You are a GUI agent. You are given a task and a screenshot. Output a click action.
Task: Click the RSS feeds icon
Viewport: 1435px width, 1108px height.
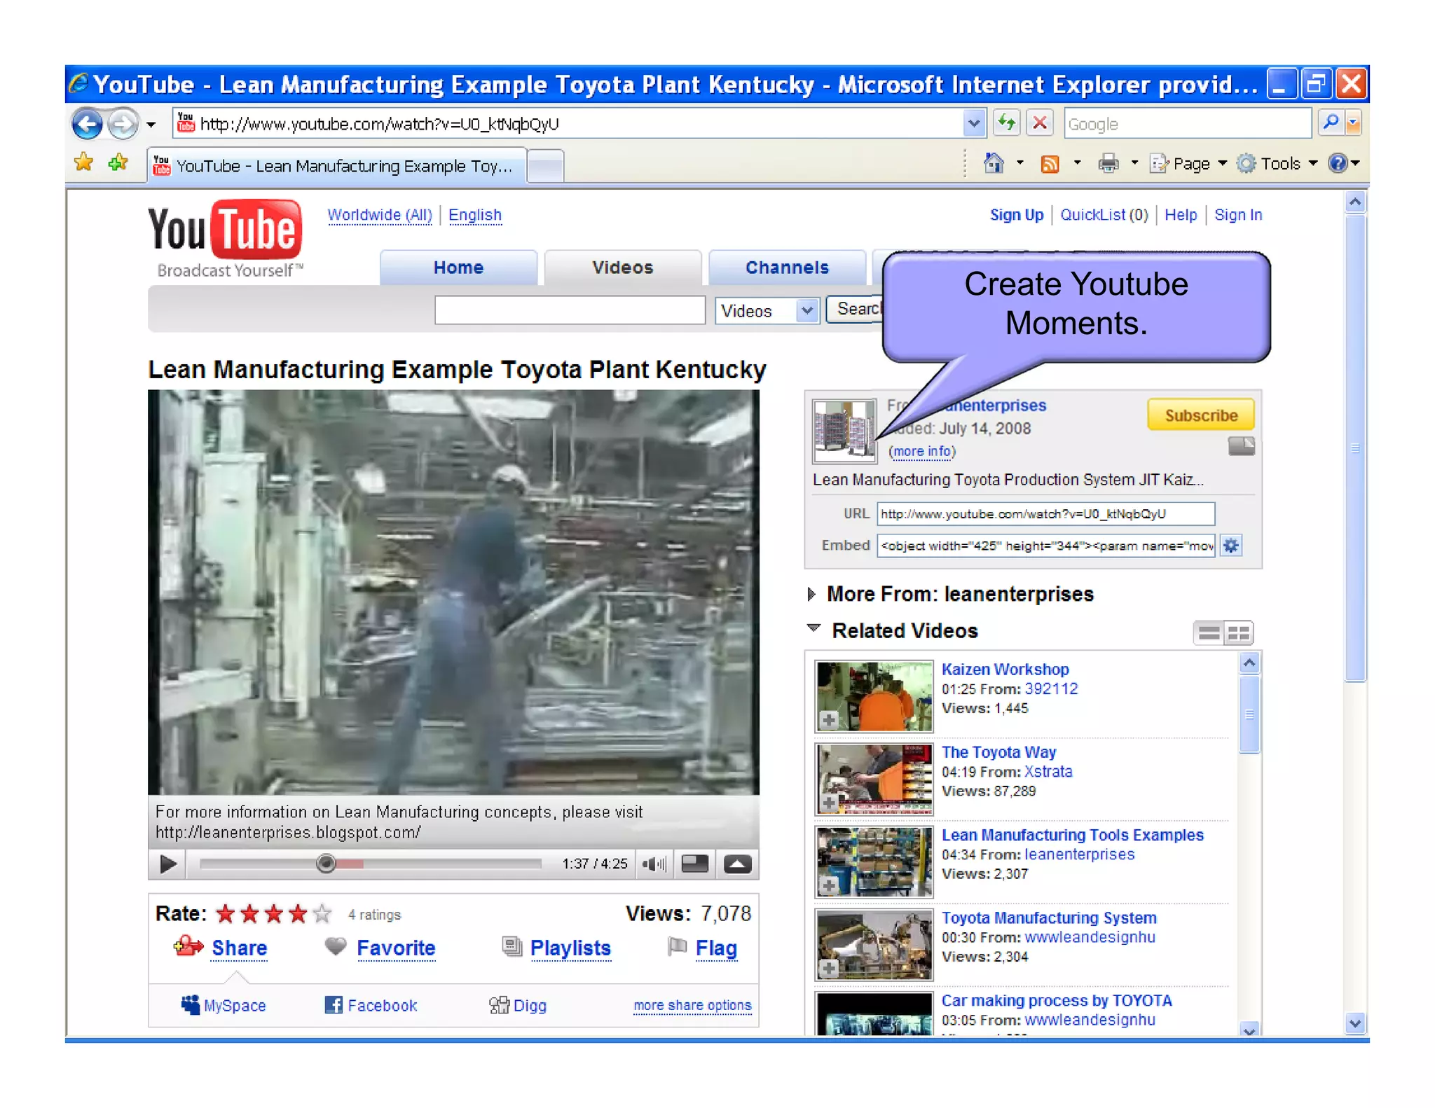(x=1050, y=164)
